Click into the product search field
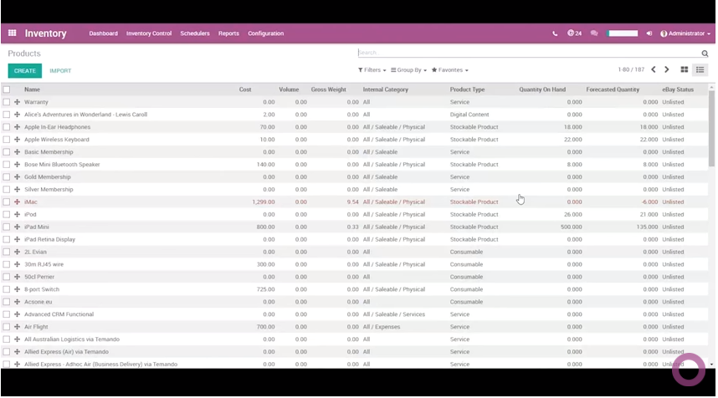The image size is (718, 398). click(x=527, y=53)
